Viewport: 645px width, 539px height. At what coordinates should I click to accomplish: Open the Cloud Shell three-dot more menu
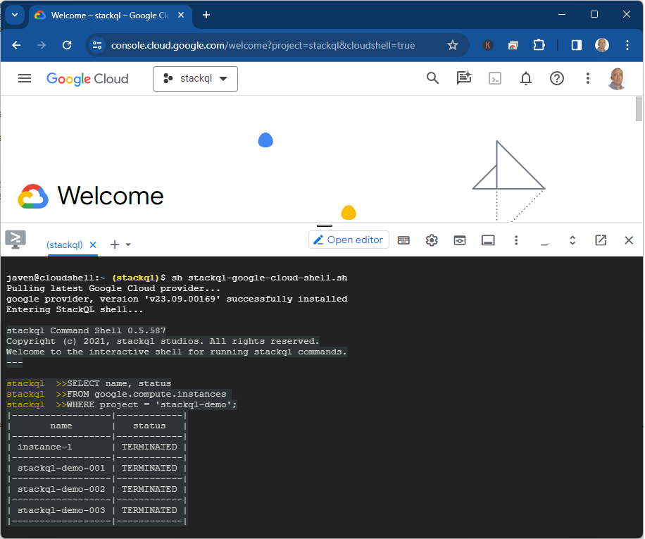516,240
